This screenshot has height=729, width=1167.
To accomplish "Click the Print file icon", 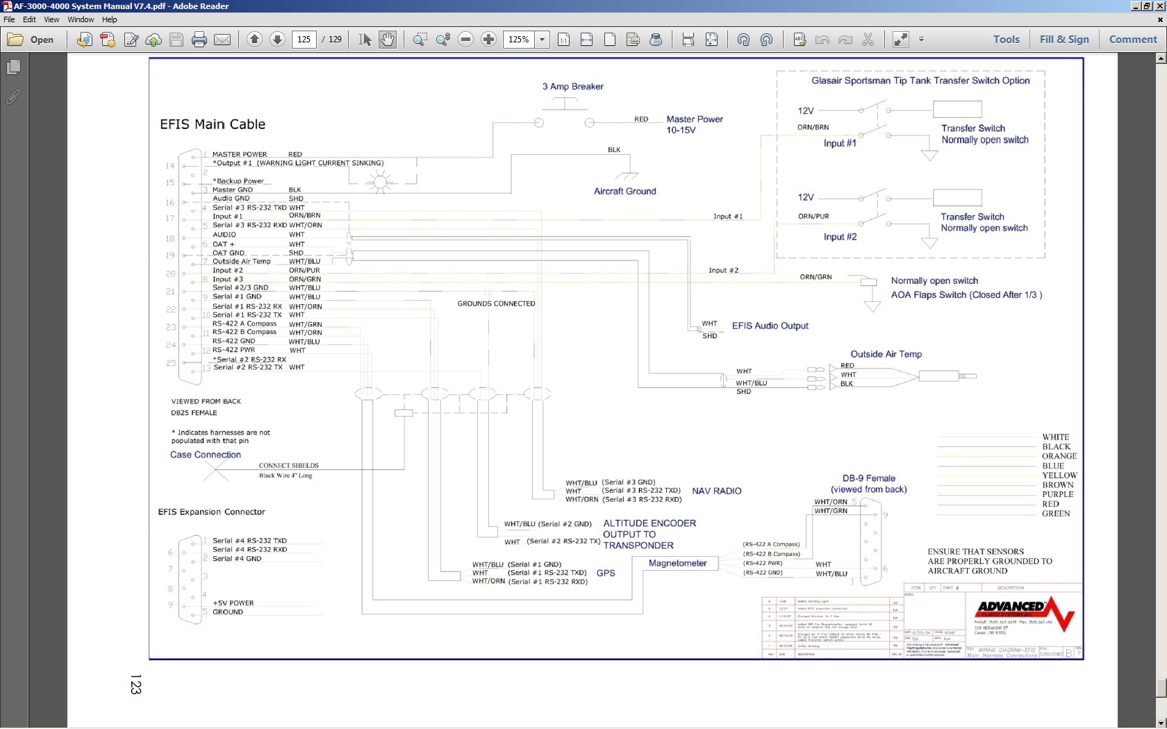I will pyautogui.click(x=199, y=40).
